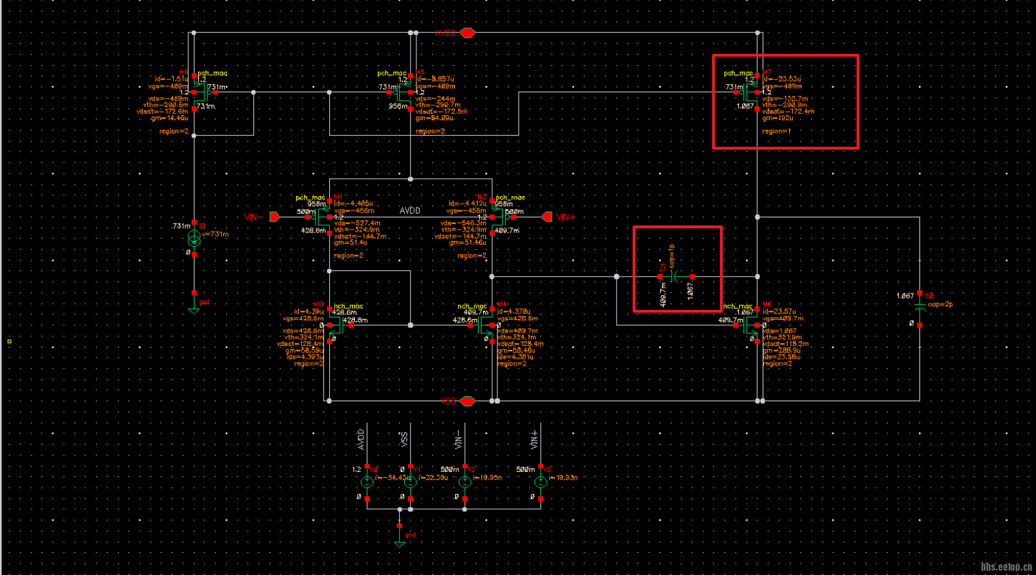Click the white AVDD net label between M1 and M2
The height and width of the screenshot is (575, 1036).
click(x=410, y=211)
